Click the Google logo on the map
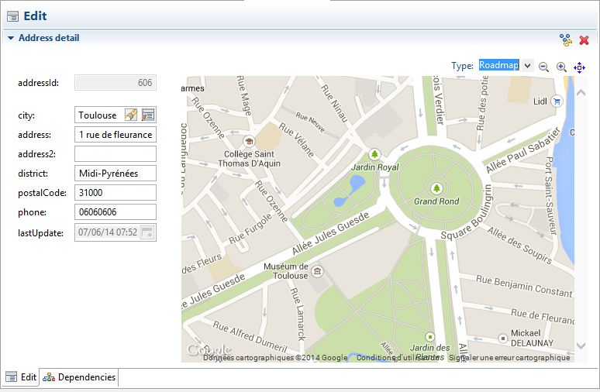Screen dimensions: 600x392 coord(209,349)
